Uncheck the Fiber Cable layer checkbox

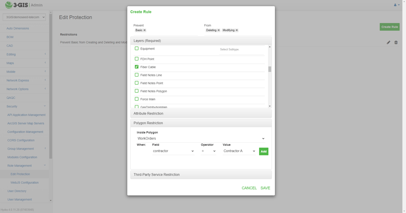[136, 67]
